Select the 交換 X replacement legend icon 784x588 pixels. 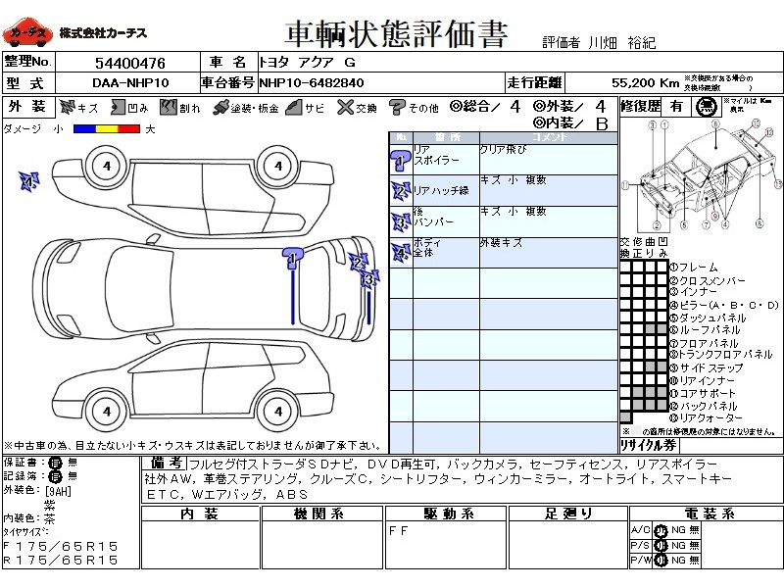coord(345,107)
